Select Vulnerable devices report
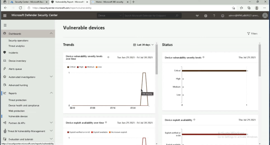The image size is (270, 145). click(18, 117)
